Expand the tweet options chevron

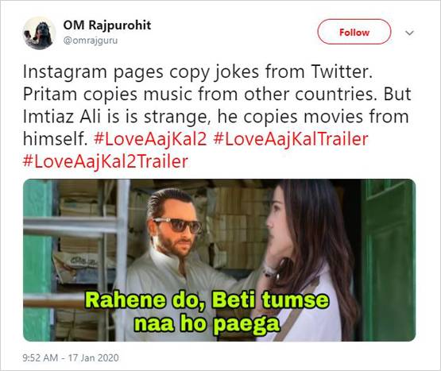pyautogui.click(x=410, y=33)
